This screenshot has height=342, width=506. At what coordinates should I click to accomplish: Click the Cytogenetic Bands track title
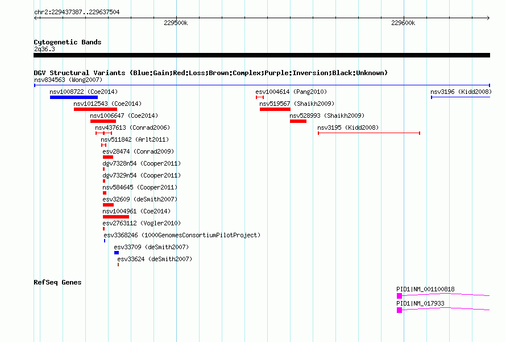[x=68, y=42]
